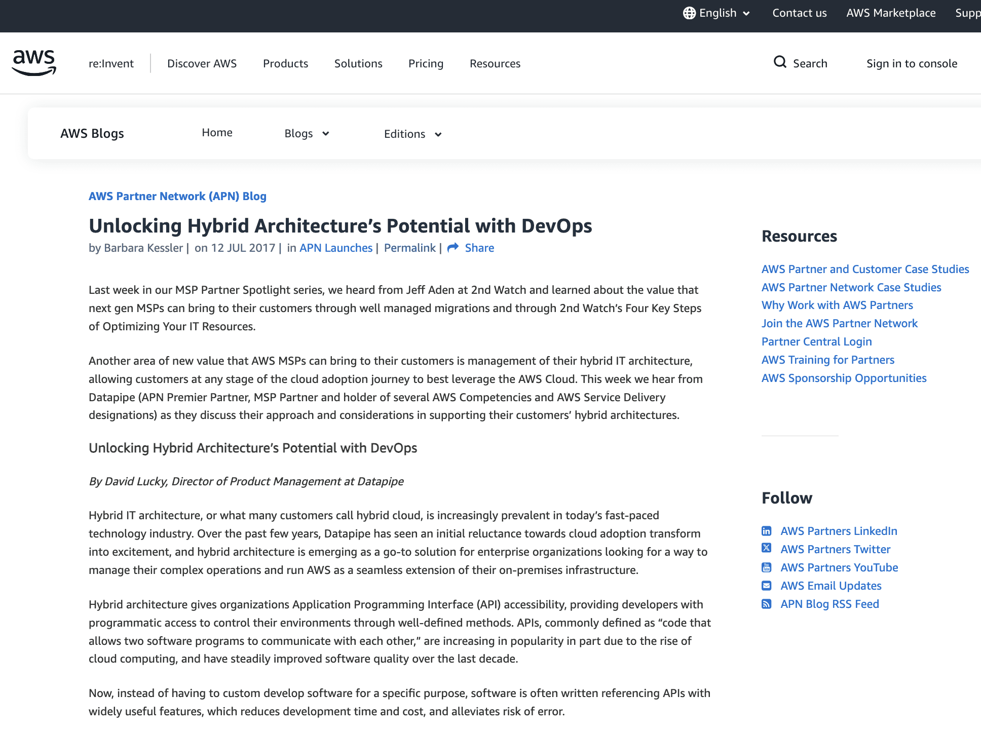The image size is (981, 732).
Task: Open AWS Sponsorship Opportunities link
Action: pos(844,378)
